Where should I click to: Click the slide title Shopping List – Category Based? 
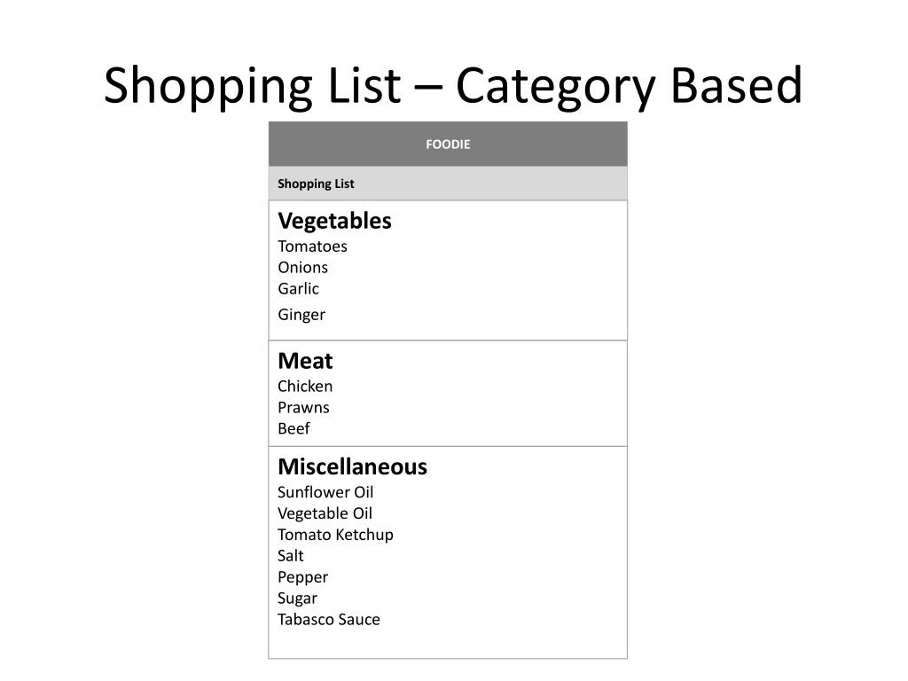(453, 86)
